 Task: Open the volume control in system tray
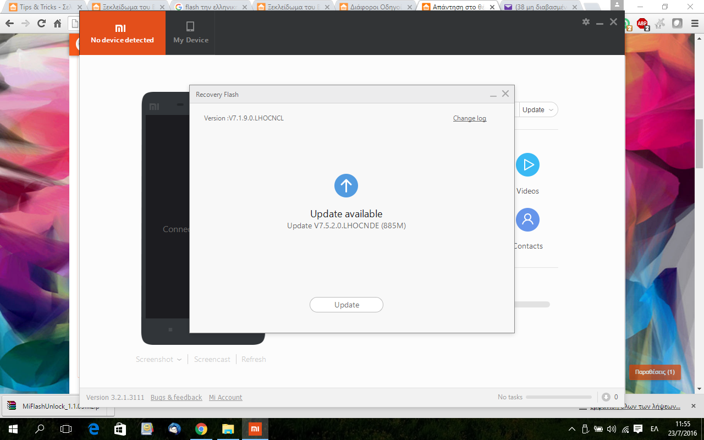click(x=612, y=429)
